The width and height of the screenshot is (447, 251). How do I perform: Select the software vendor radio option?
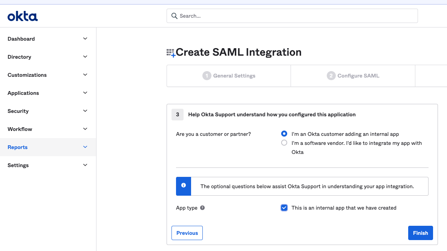284,143
